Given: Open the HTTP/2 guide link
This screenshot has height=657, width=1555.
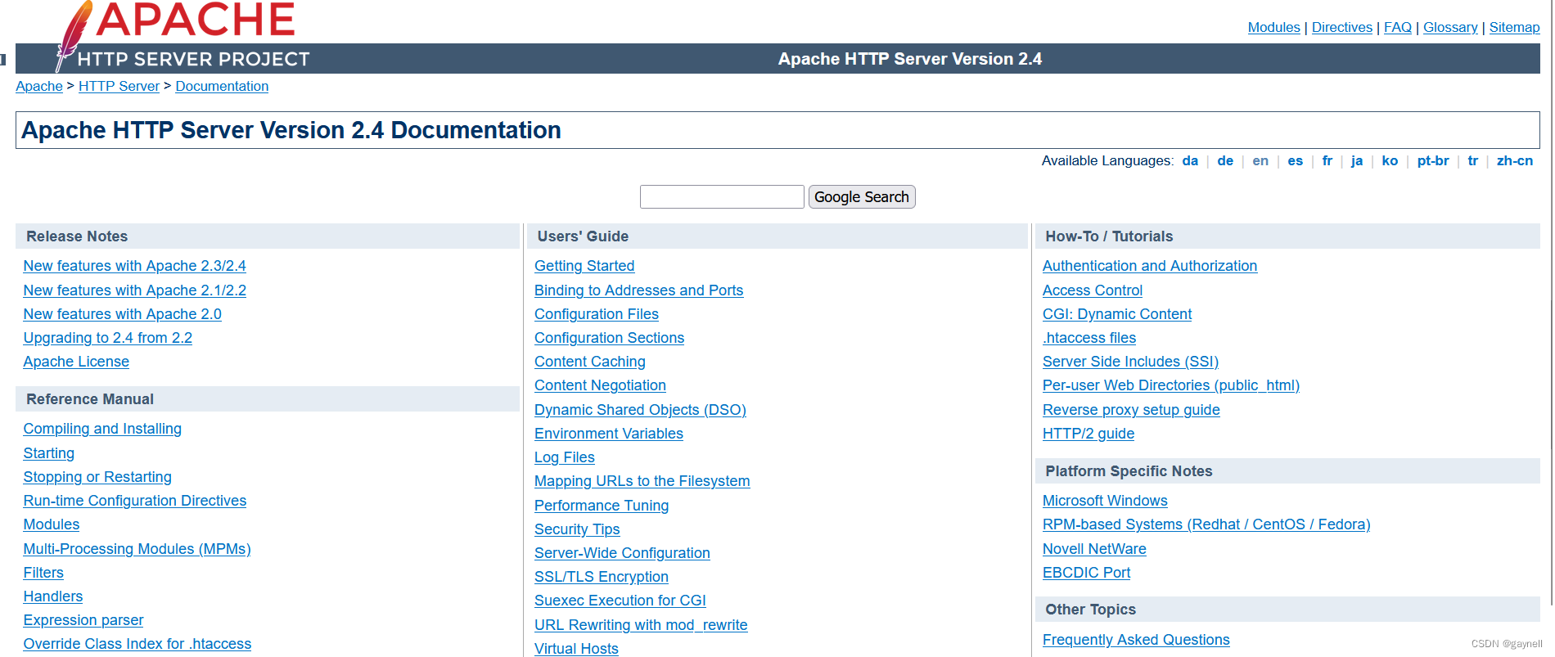Looking at the screenshot, I should [1088, 434].
